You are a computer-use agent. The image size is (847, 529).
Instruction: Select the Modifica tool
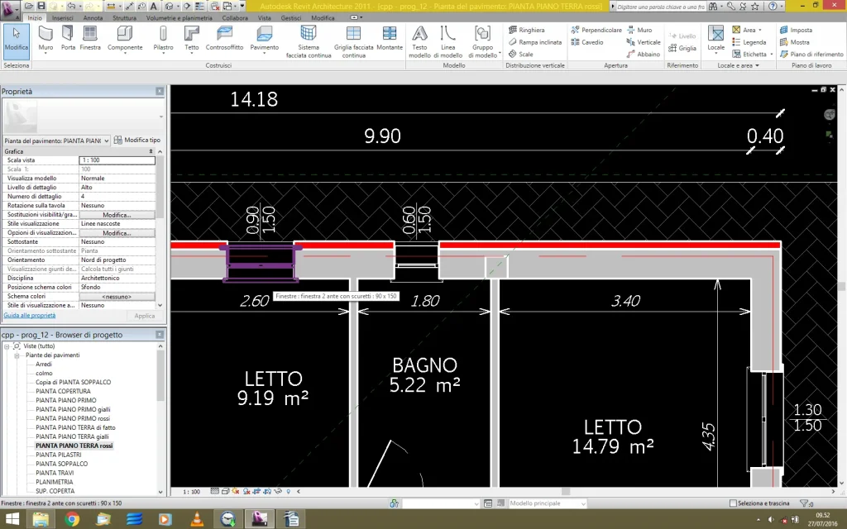[x=17, y=40]
